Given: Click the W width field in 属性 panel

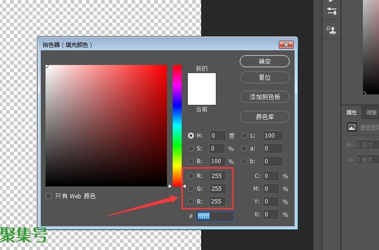Looking at the screenshot, I should point(368,145).
